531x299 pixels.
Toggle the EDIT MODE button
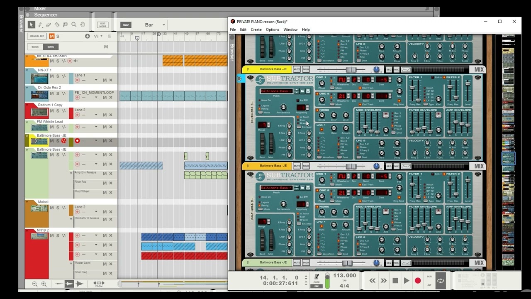click(x=102, y=25)
